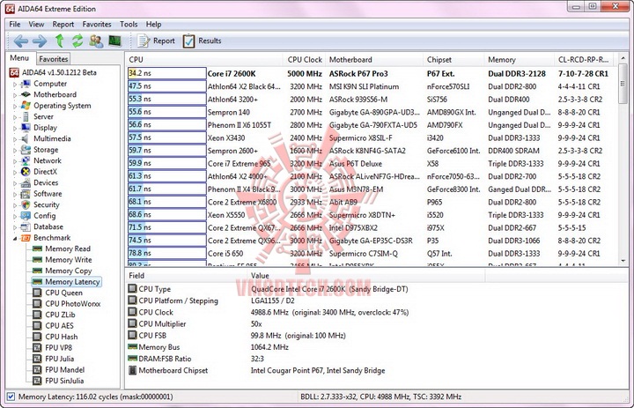
Task: Select the Phenom II X6 1055T row
Action: [x=371, y=125]
